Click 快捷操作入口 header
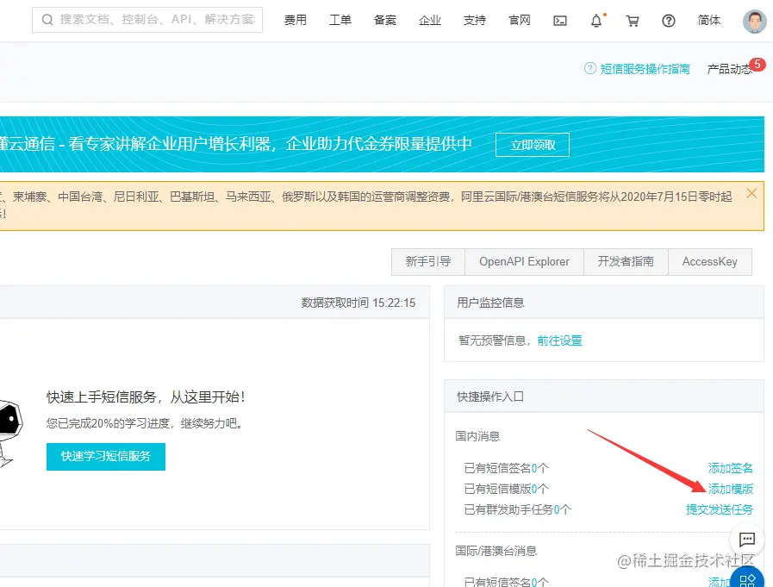The width and height of the screenshot is (773, 587). coord(490,397)
